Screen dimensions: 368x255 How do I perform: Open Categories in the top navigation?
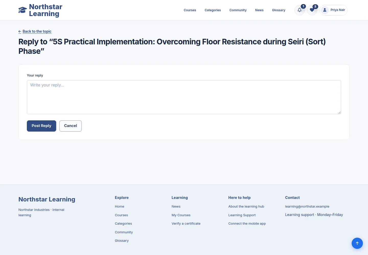tap(213, 10)
